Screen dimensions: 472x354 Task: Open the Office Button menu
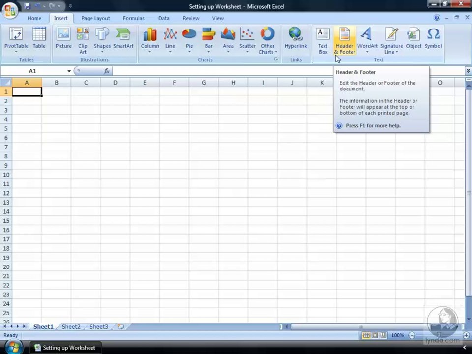click(10, 10)
